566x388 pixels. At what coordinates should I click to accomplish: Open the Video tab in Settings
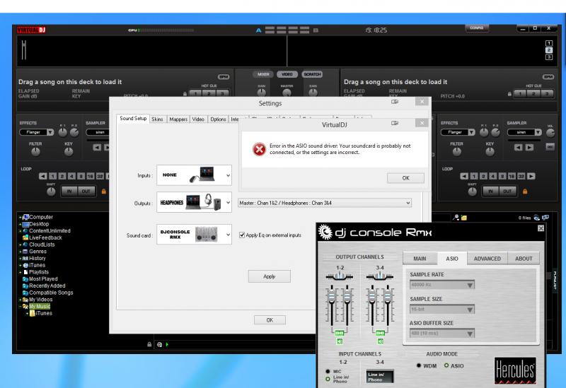198,119
